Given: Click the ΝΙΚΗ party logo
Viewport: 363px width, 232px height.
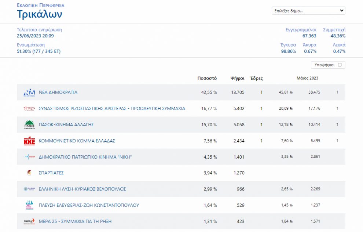Looking at the screenshot, I should coord(29,157).
